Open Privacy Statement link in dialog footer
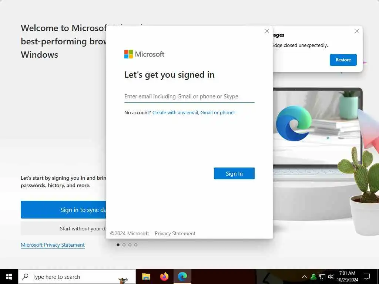Image resolution: width=379 pixels, height=284 pixels. (x=175, y=234)
